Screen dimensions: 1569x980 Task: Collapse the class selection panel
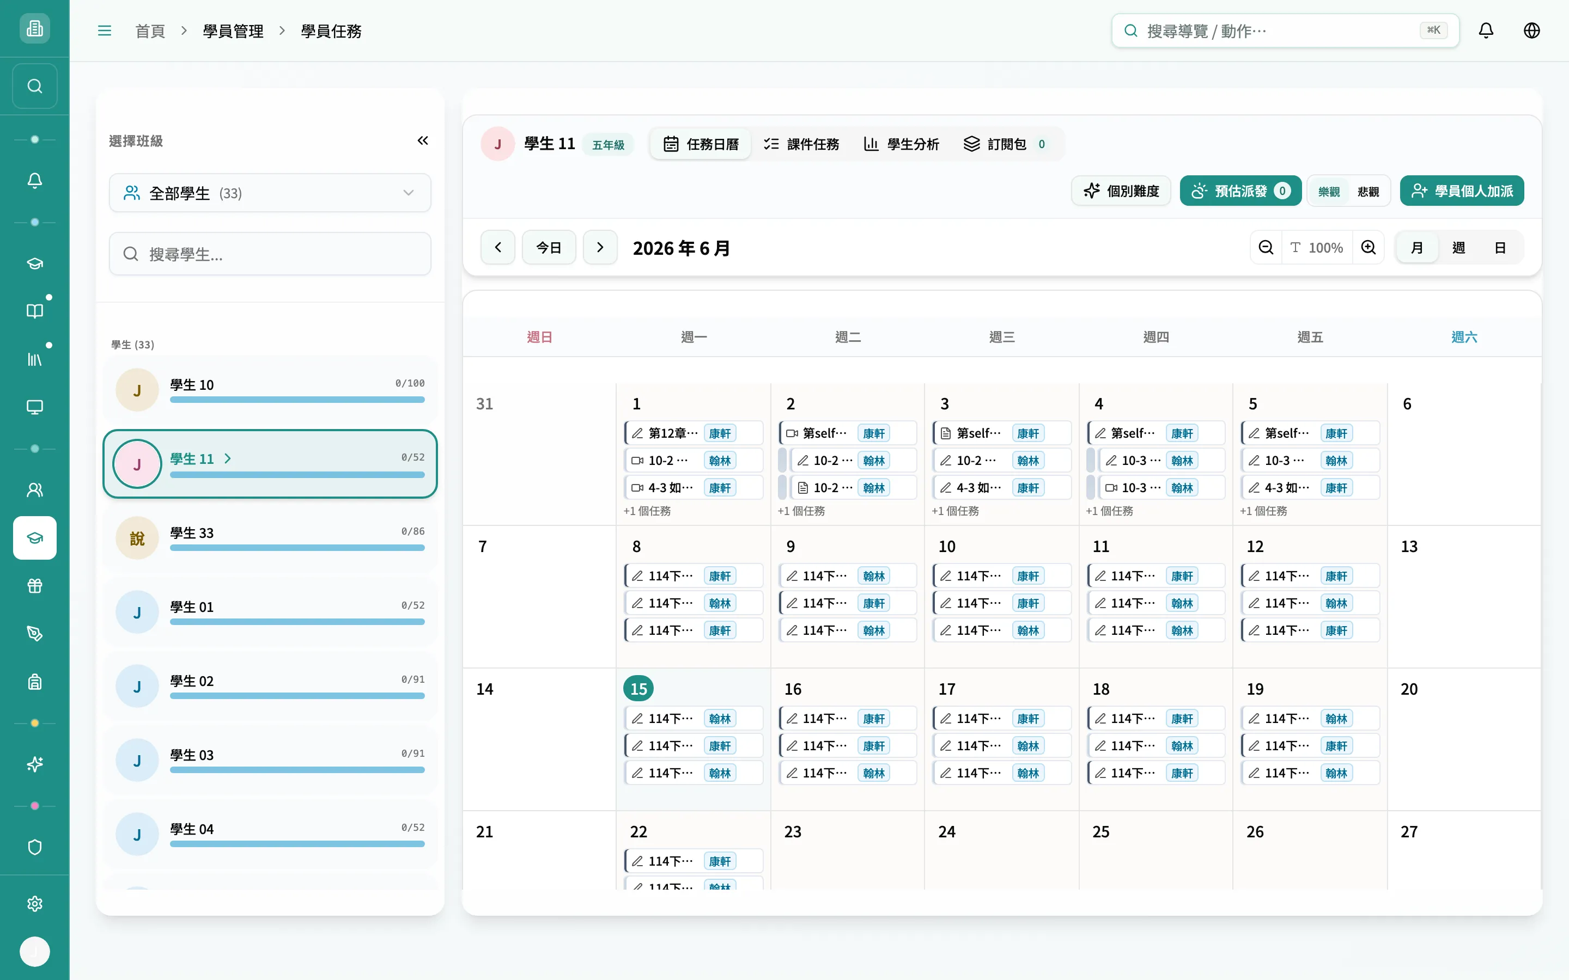click(423, 140)
